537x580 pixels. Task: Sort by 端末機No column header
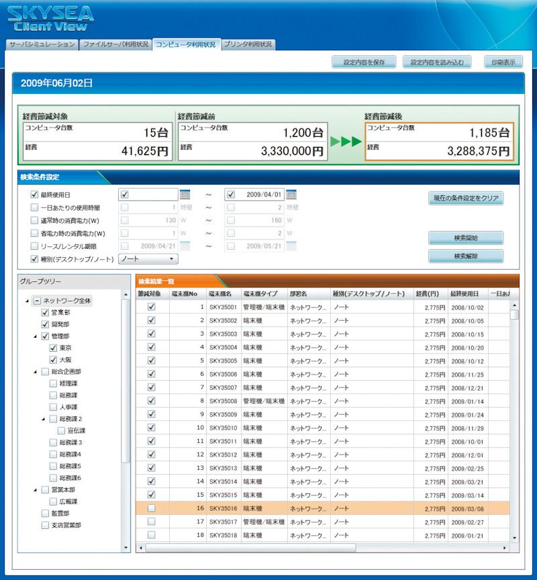pyautogui.click(x=187, y=294)
